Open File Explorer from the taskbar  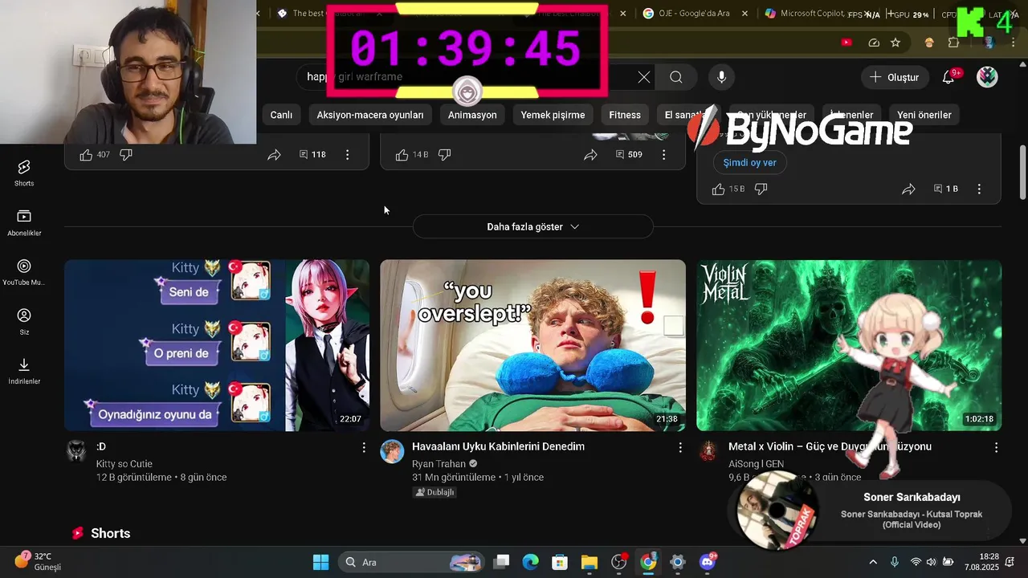(589, 562)
